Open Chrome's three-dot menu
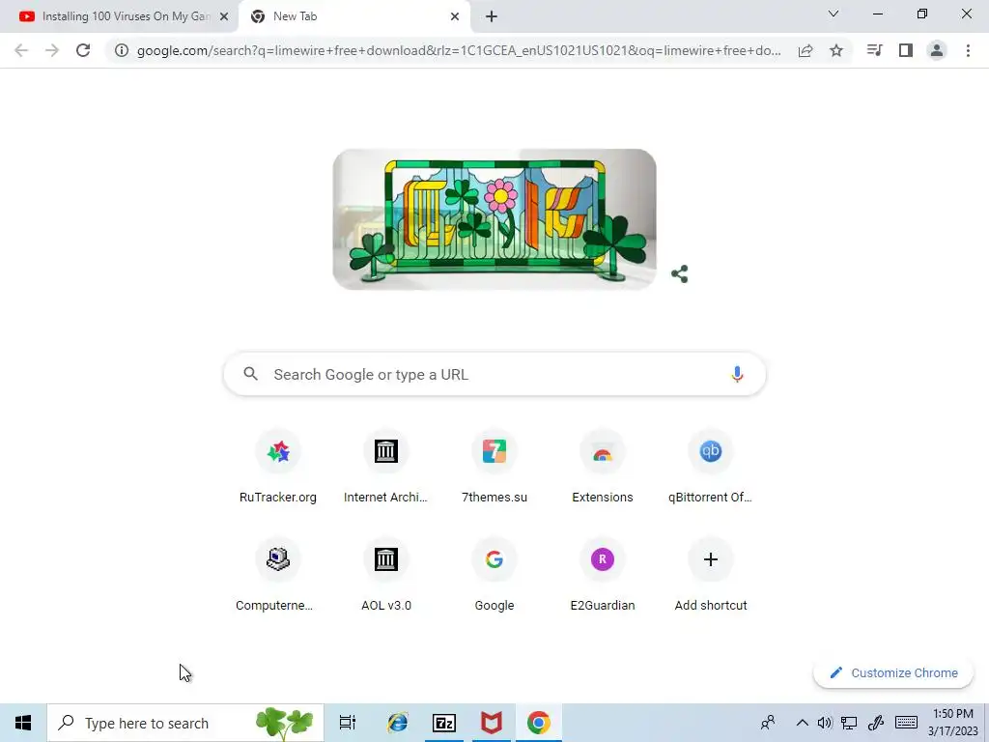This screenshot has height=742, width=989. click(x=968, y=50)
